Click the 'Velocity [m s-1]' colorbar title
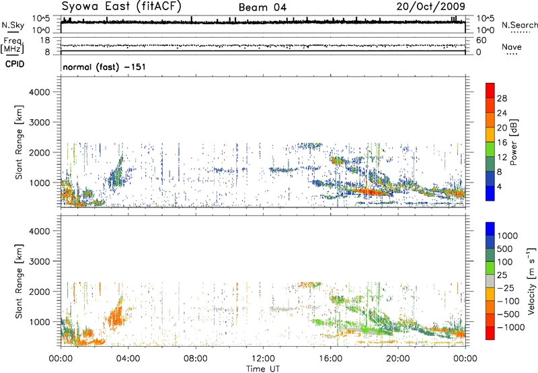This screenshot has width=538, height=373. pos(531,281)
